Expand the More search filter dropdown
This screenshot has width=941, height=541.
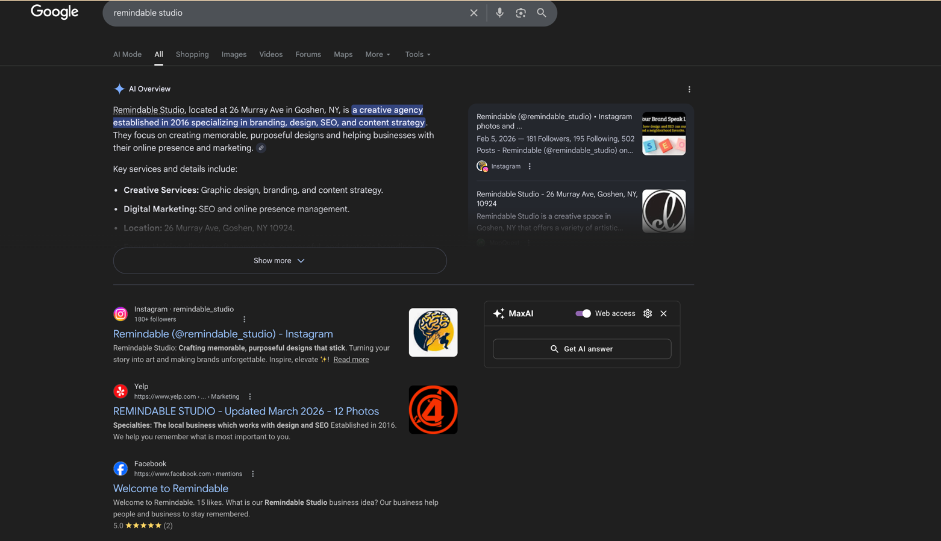click(378, 54)
